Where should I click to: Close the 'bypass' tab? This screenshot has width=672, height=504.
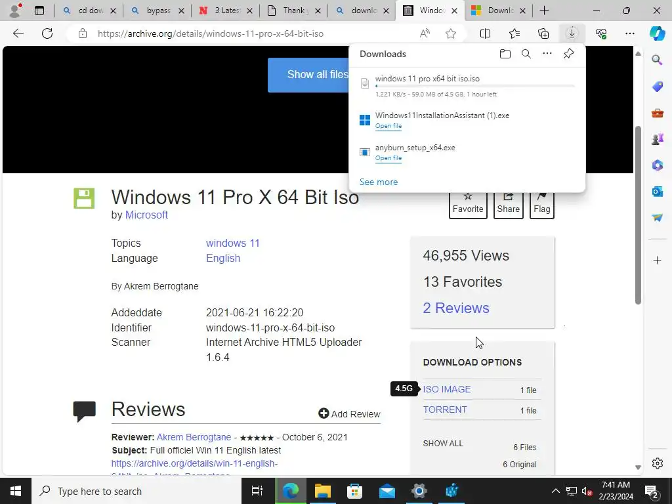tap(181, 10)
